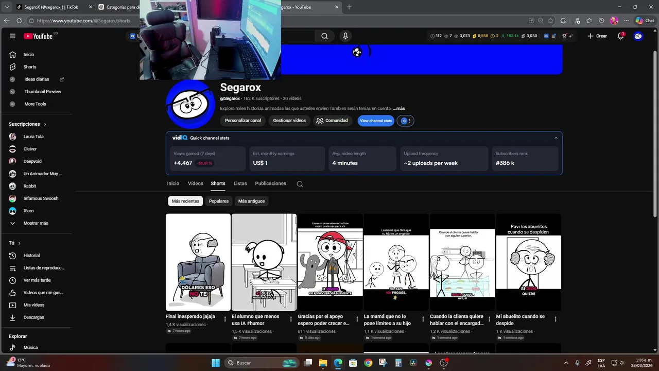Open Edge profile avatar
This screenshot has height=371, width=659.
tap(614, 21)
